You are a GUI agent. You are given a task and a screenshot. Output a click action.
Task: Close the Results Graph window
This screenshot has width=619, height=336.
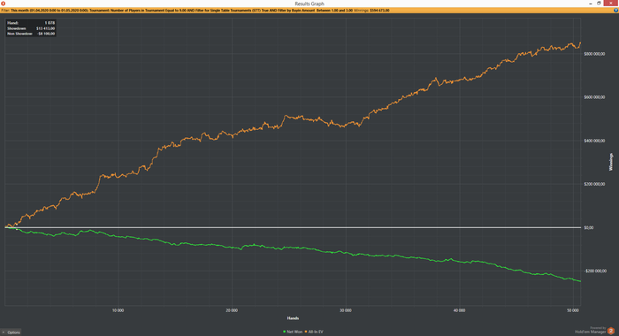[x=611, y=4]
